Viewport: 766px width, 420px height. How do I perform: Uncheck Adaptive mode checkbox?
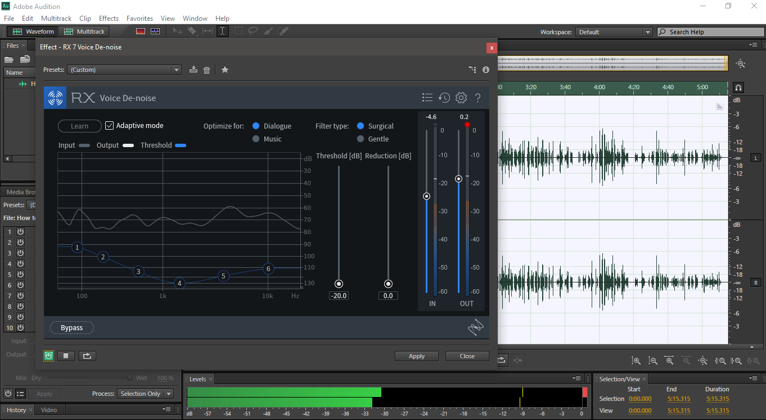click(x=110, y=126)
